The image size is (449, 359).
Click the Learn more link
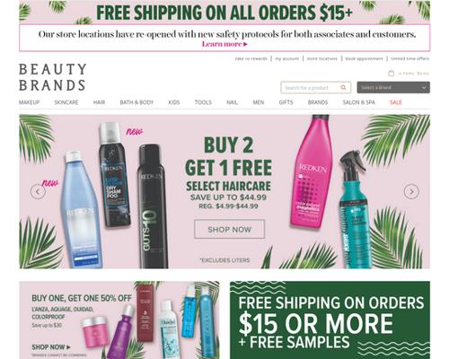(x=224, y=44)
